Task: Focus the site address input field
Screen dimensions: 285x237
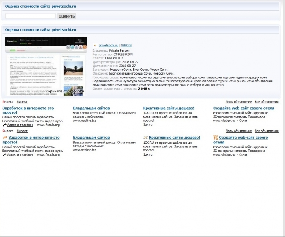Action: (30, 16)
